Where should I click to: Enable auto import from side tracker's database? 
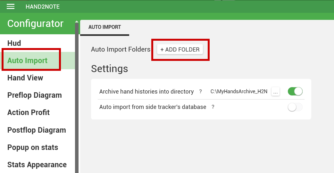[295, 107]
